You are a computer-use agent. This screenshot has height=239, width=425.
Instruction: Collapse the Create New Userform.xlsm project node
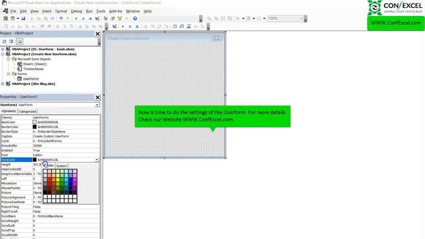[x=3, y=54]
